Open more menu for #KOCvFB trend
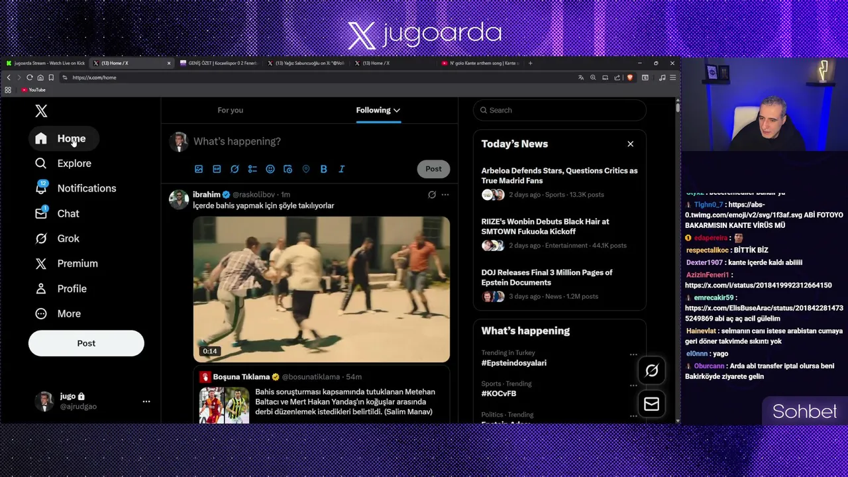848x477 pixels. point(633,385)
